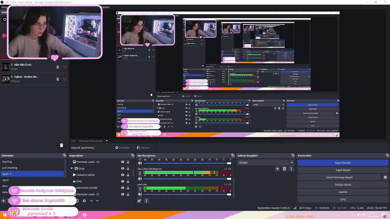
Task: Delete the song 2 - Ağla Ağla (Live)
Action: 58,67
